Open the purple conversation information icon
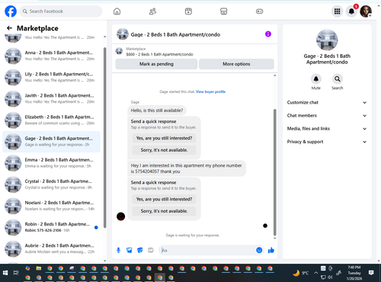This screenshot has height=282, width=381. click(268, 34)
